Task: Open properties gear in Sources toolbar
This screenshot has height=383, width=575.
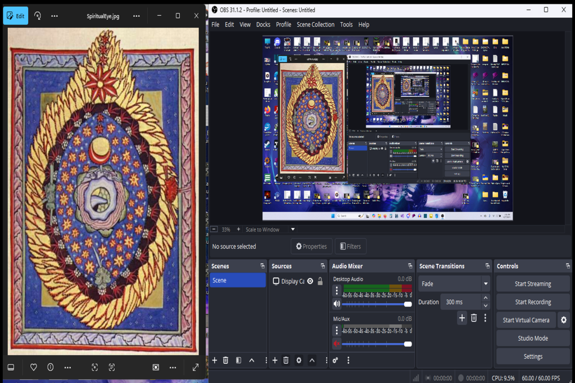Action: tap(299, 361)
